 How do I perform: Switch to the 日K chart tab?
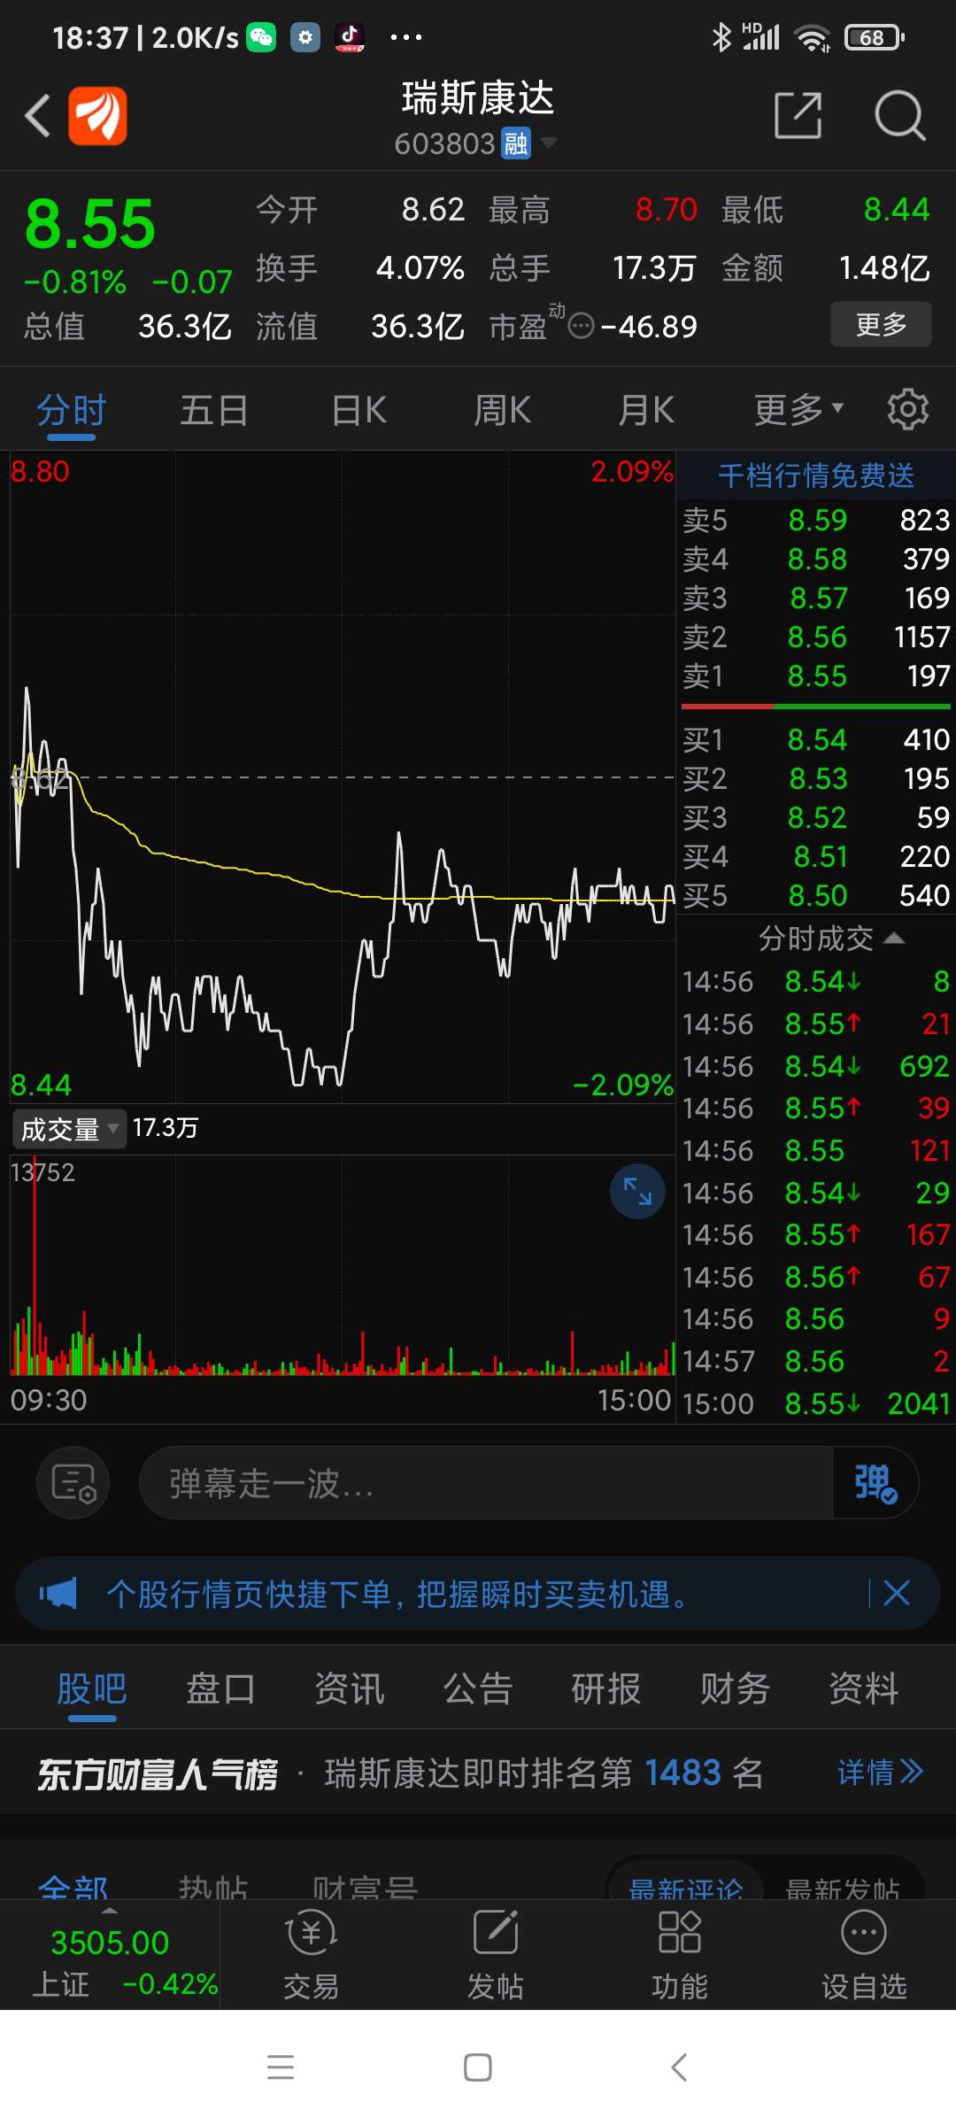pyautogui.click(x=359, y=410)
